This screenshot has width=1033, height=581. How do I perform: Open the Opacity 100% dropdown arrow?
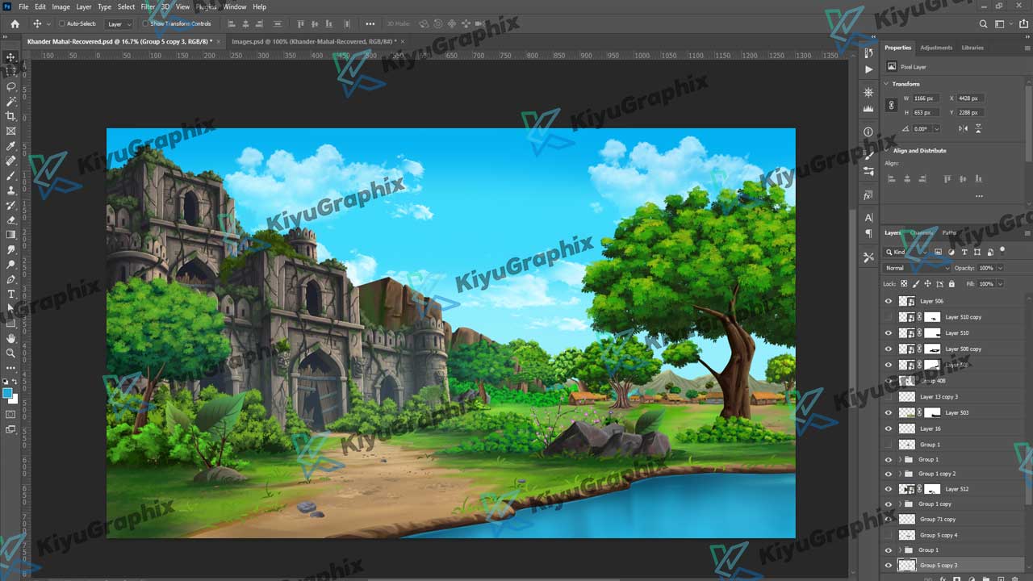[1000, 268]
